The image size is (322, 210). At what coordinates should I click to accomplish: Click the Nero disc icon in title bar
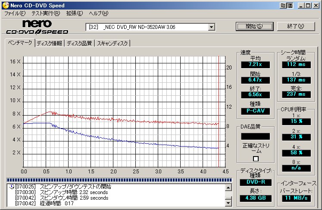coord(5,5)
